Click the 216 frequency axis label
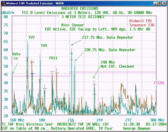This screenshot has height=132, width=168. [x=71, y=120]
